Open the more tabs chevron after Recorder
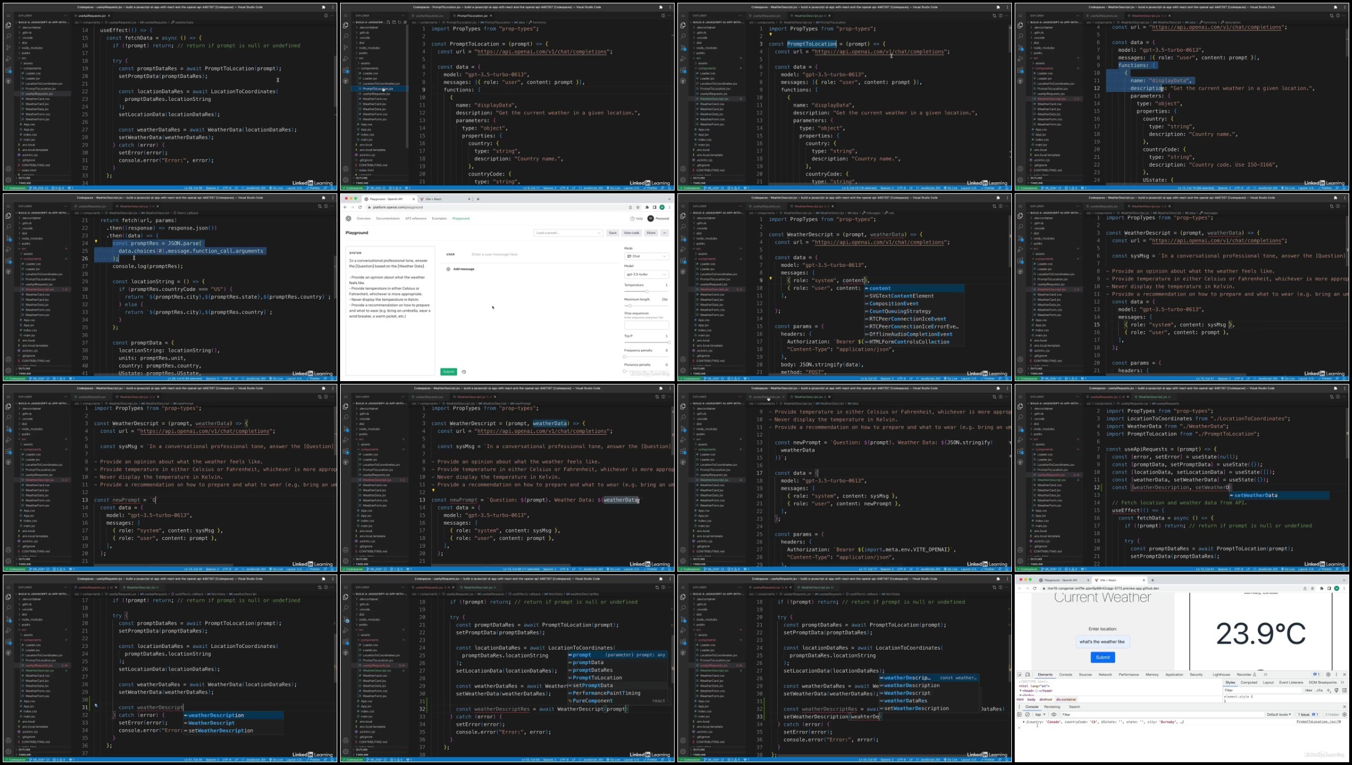Viewport: 1352px width, 765px height. [x=1266, y=675]
